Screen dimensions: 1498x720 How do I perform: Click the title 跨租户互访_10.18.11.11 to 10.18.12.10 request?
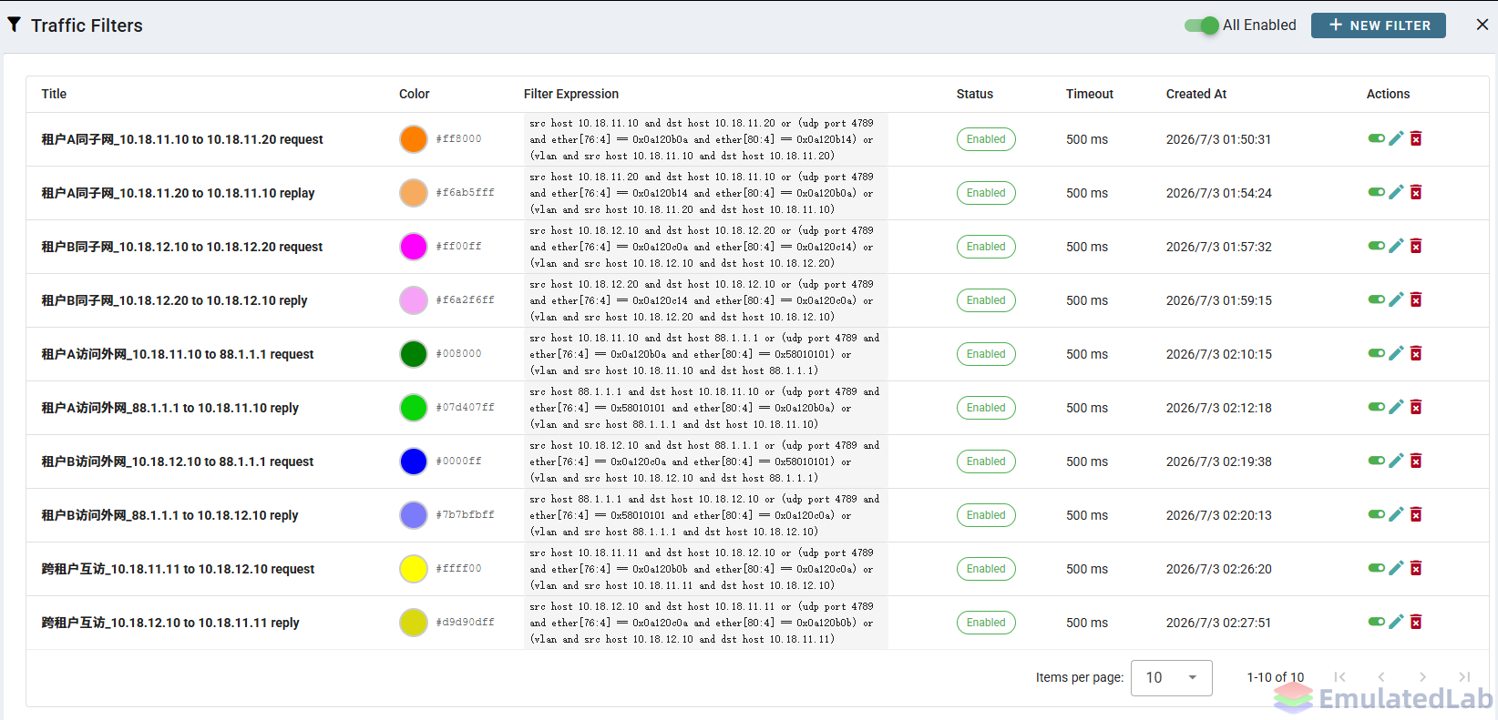(x=178, y=569)
